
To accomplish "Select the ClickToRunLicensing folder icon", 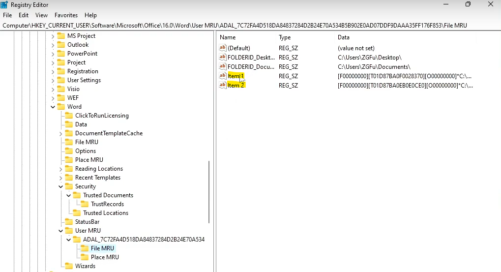I will (x=69, y=116).
